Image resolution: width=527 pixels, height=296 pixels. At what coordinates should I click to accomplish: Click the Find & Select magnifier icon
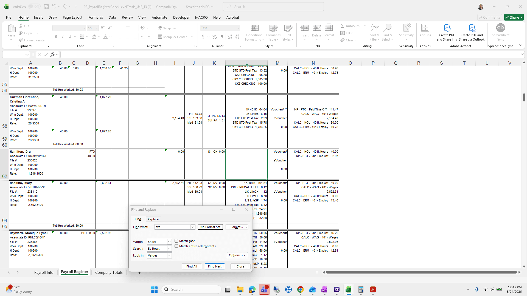coord(387,28)
